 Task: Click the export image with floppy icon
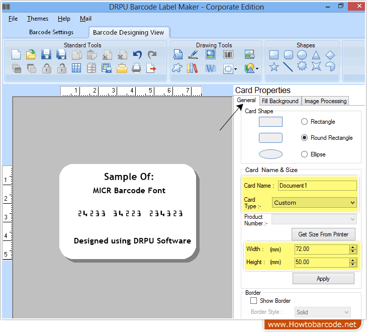coord(107,68)
